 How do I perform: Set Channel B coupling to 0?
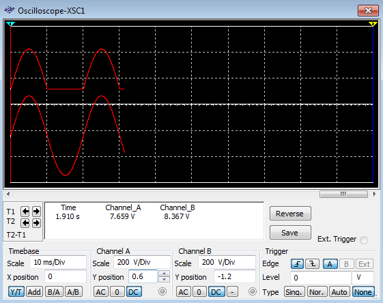(199, 292)
